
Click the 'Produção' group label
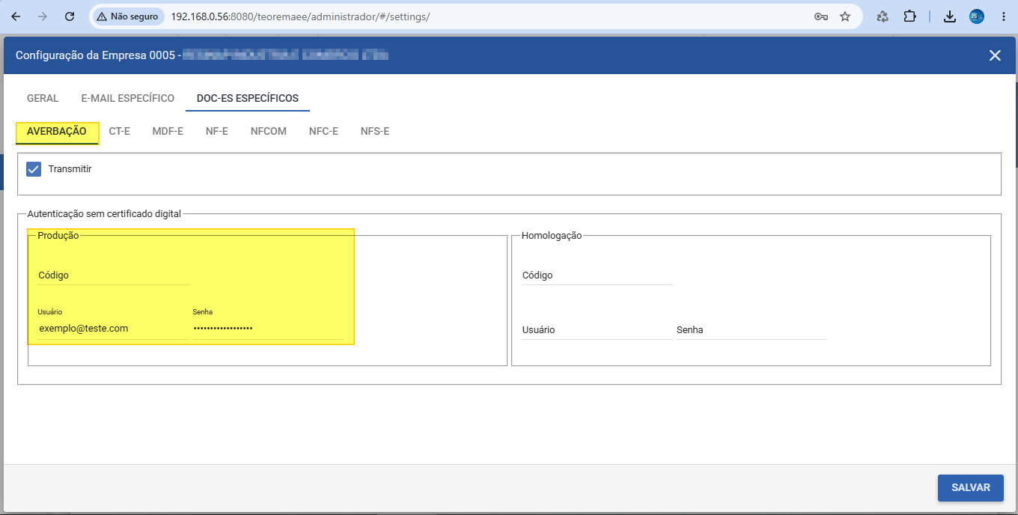click(58, 235)
